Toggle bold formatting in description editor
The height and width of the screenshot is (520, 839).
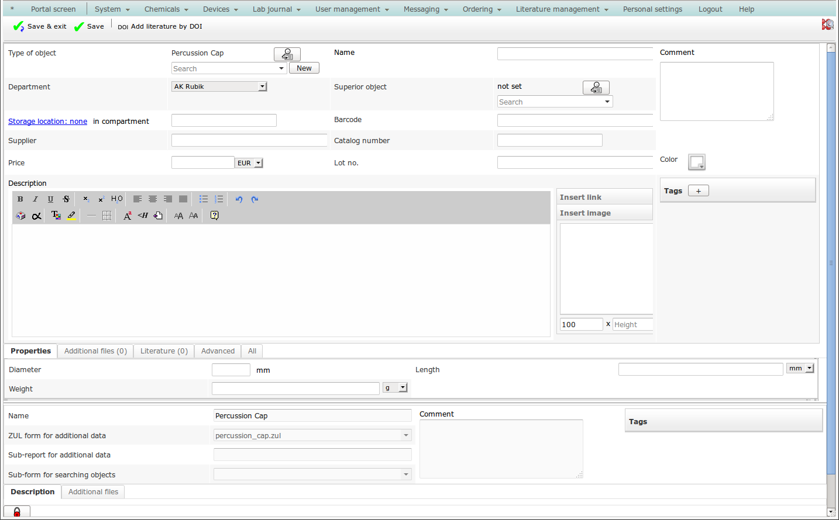point(20,199)
